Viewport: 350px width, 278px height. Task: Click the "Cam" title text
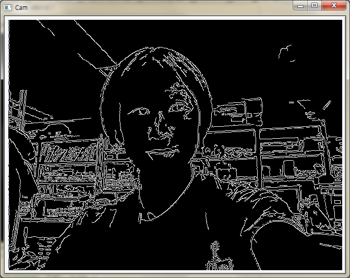pos(21,8)
